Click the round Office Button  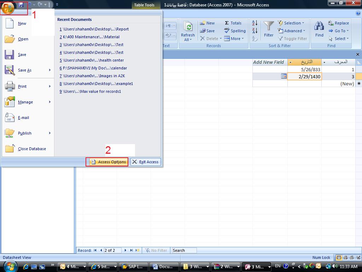(x=8, y=8)
